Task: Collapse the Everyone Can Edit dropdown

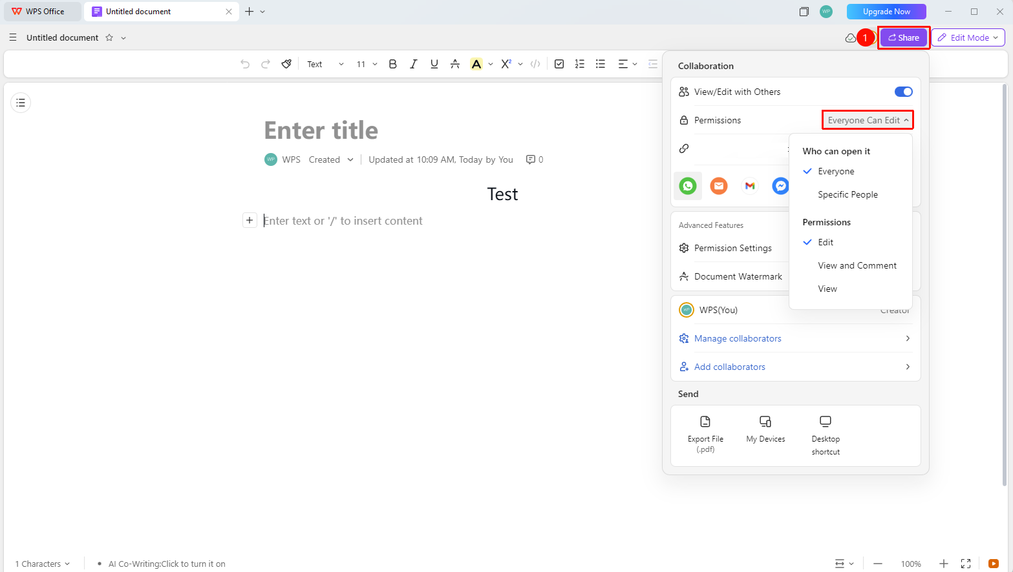Action: coord(868,120)
